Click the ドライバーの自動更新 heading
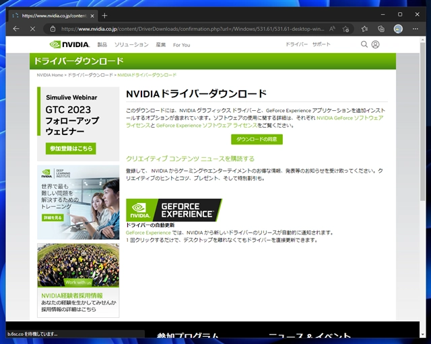The width and height of the screenshot is (431, 344). pos(150,225)
